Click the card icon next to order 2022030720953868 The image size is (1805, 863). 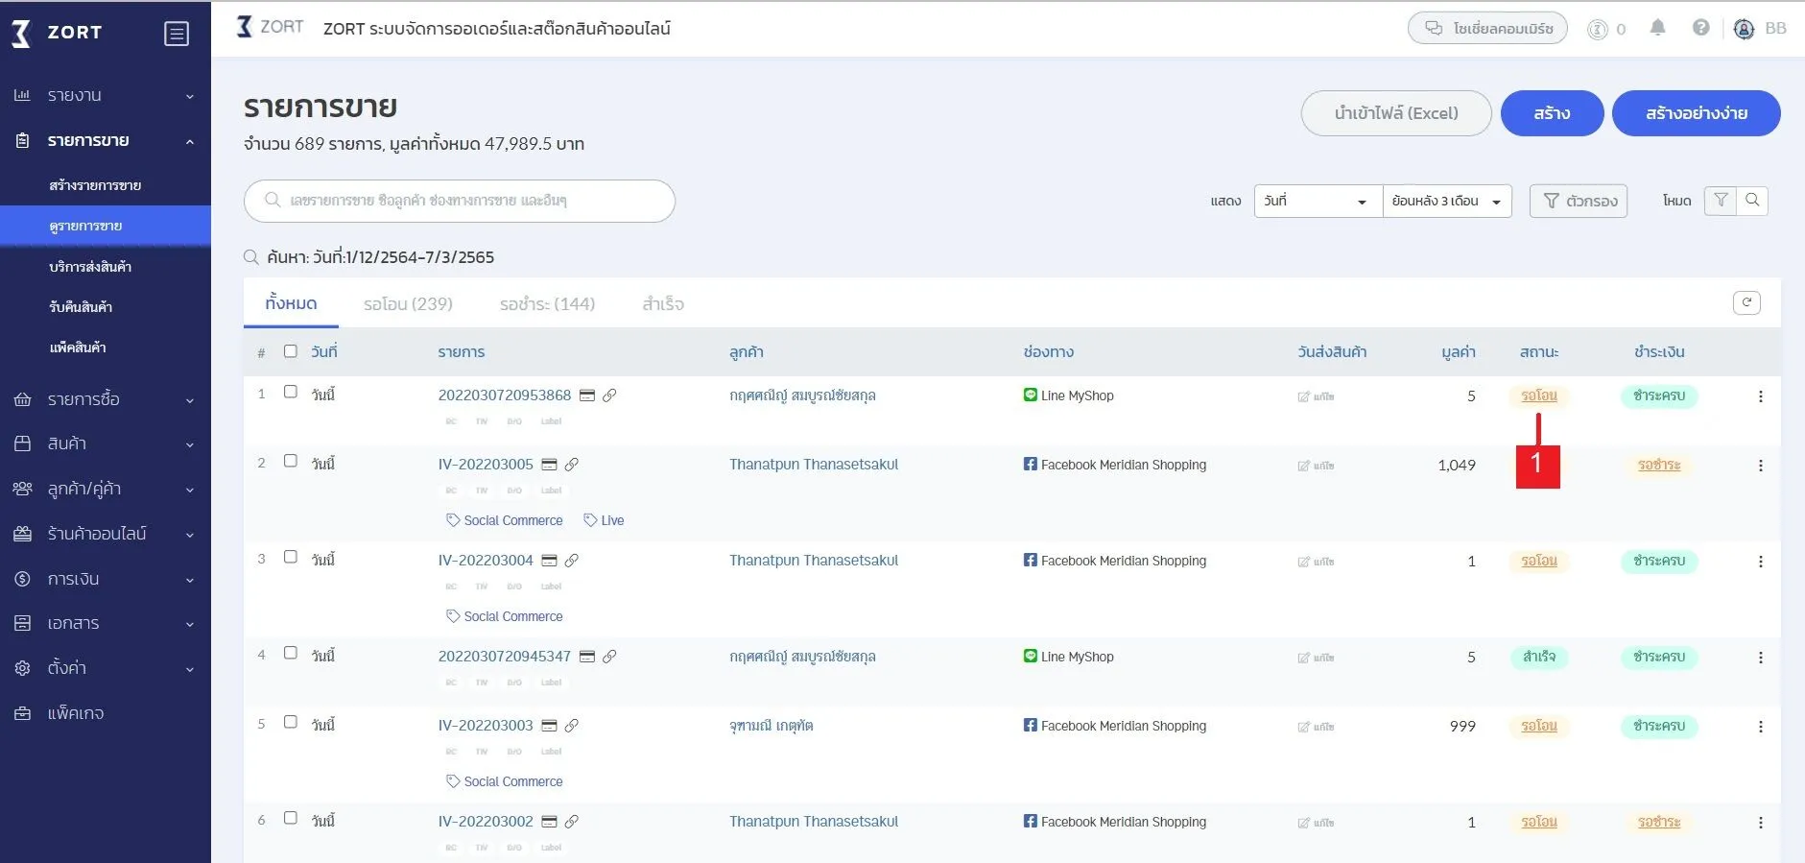pyautogui.click(x=587, y=396)
